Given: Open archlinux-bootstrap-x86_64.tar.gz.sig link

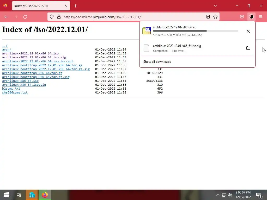Looking at the screenshot, I should tap(36, 77).
